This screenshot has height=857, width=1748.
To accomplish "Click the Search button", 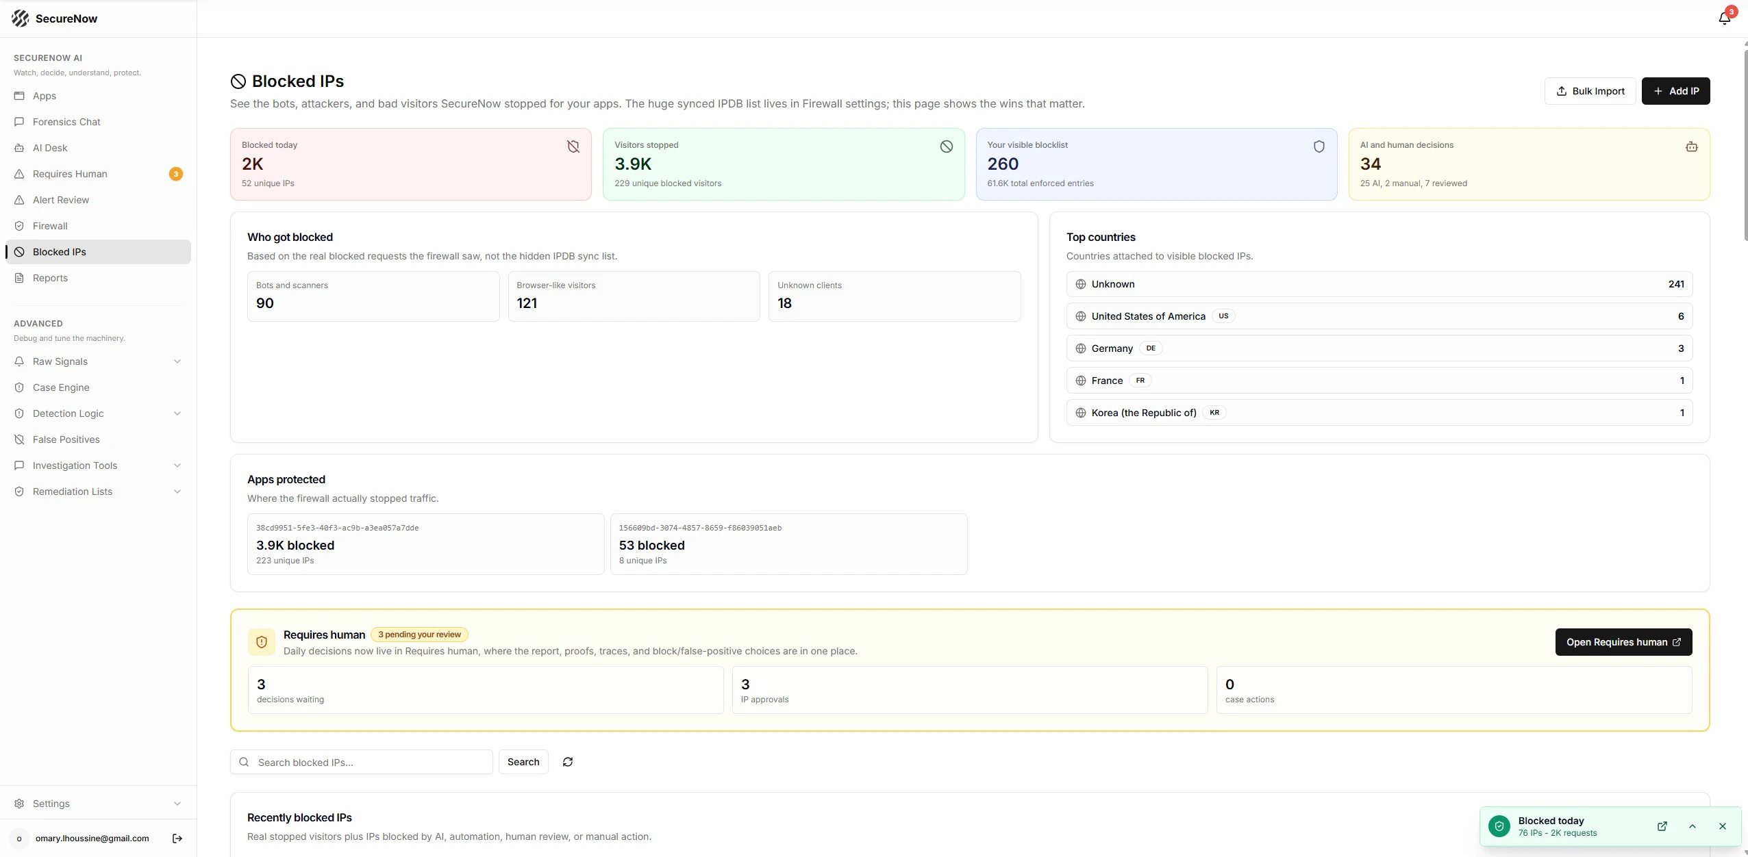I will pyautogui.click(x=523, y=762).
